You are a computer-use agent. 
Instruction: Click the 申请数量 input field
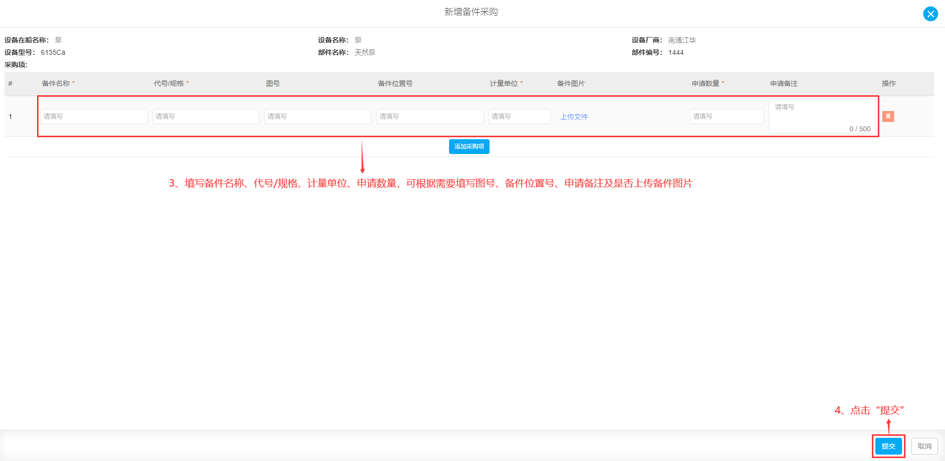point(727,116)
